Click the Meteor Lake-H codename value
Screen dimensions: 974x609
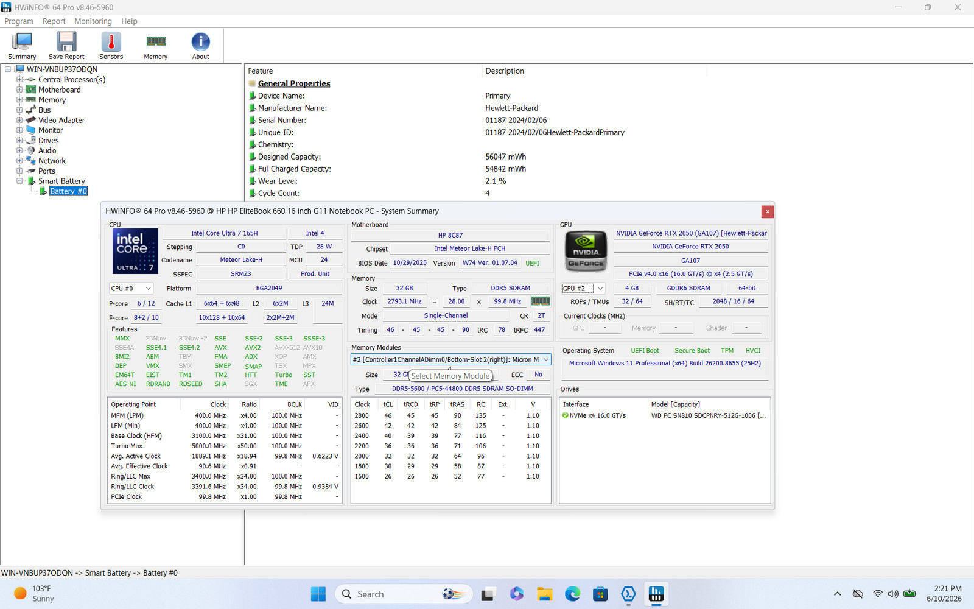coord(241,260)
